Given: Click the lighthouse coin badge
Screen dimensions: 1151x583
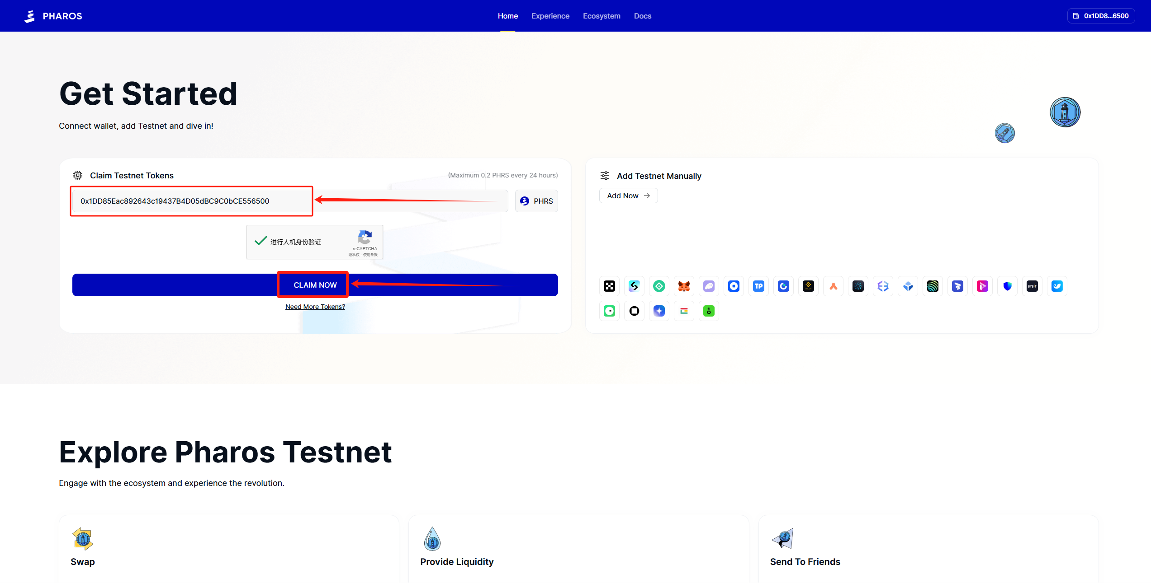Looking at the screenshot, I should pos(1065,112).
